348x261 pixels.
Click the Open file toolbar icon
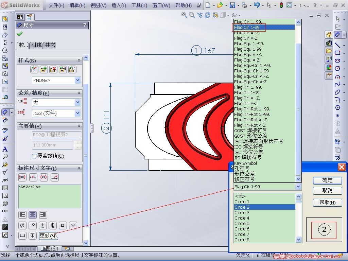click(x=220, y=5)
